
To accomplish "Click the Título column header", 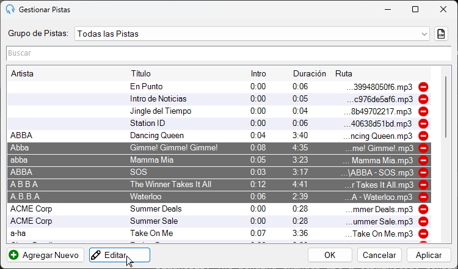I will coord(141,74).
